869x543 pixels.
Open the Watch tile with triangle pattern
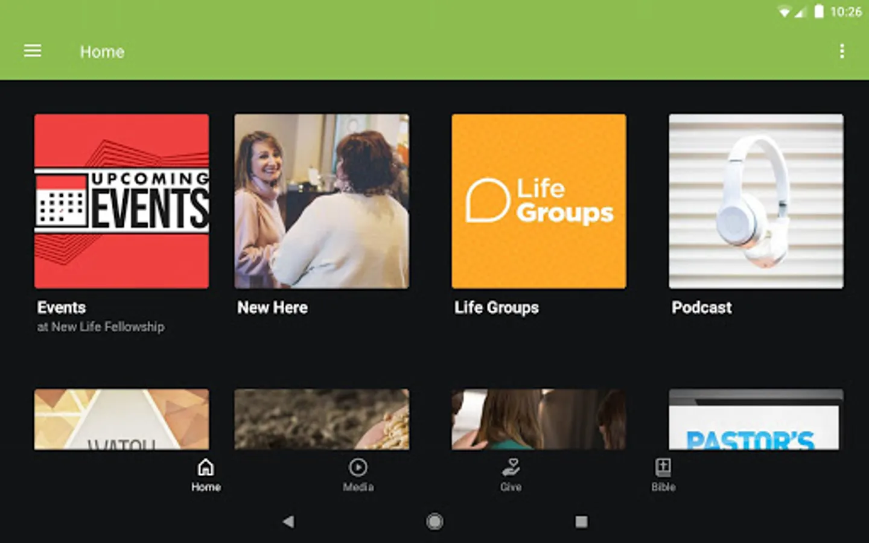click(x=122, y=419)
